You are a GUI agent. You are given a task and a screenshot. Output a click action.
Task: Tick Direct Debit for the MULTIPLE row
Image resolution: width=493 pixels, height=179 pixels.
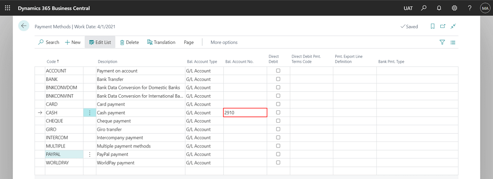point(278,145)
